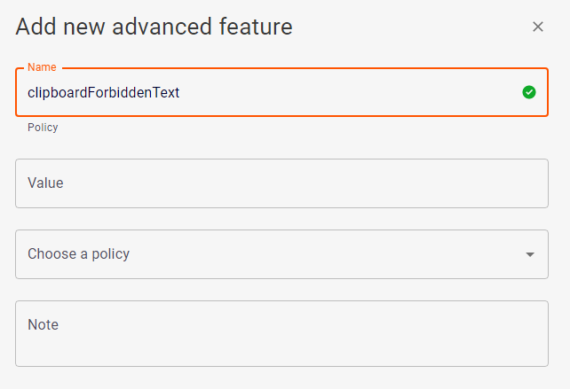570x389 pixels.
Task: Select the Name input field
Action: pos(266,92)
